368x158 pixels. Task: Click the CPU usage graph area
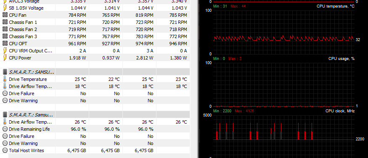(x=284, y=85)
